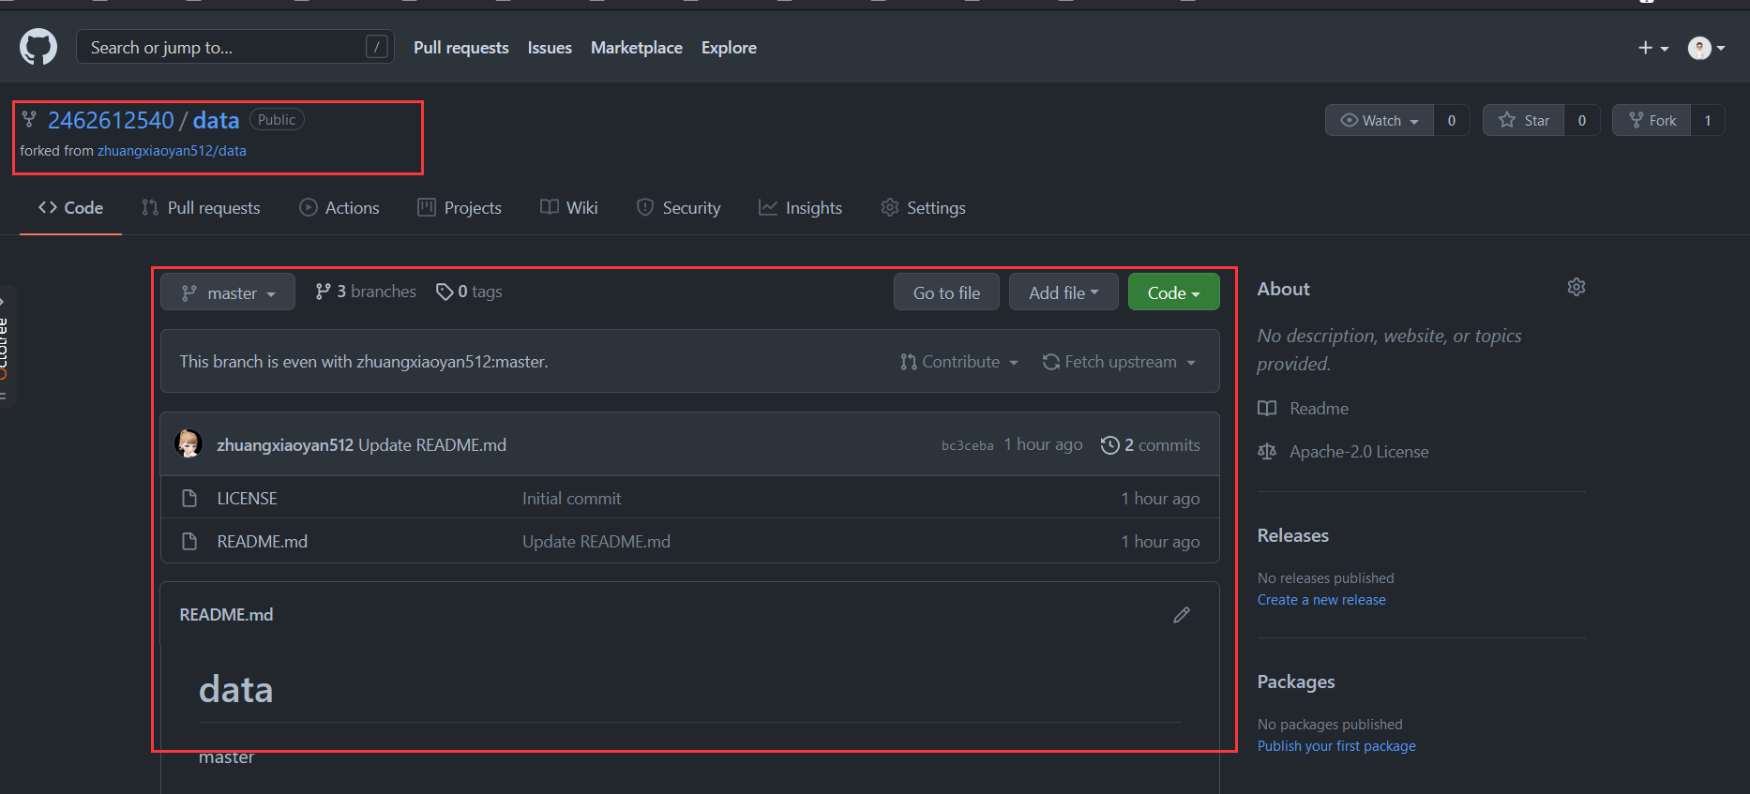Expand the Fetch upstream dropdown
1750x794 pixels.
tap(1119, 362)
